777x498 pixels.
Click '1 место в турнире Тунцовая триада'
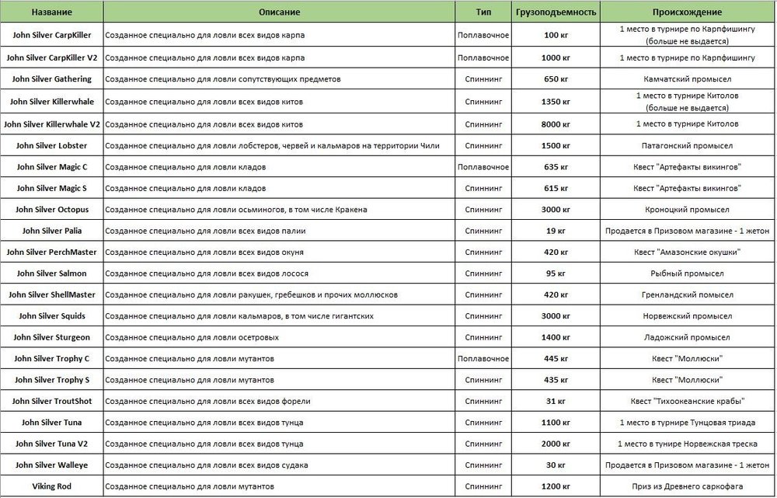pyautogui.click(x=687, y=423)
